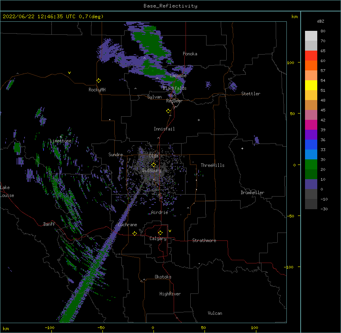This screenshot has height=333, width=341.
Task: Click the Okotoks town label
Action: (163, 277)
